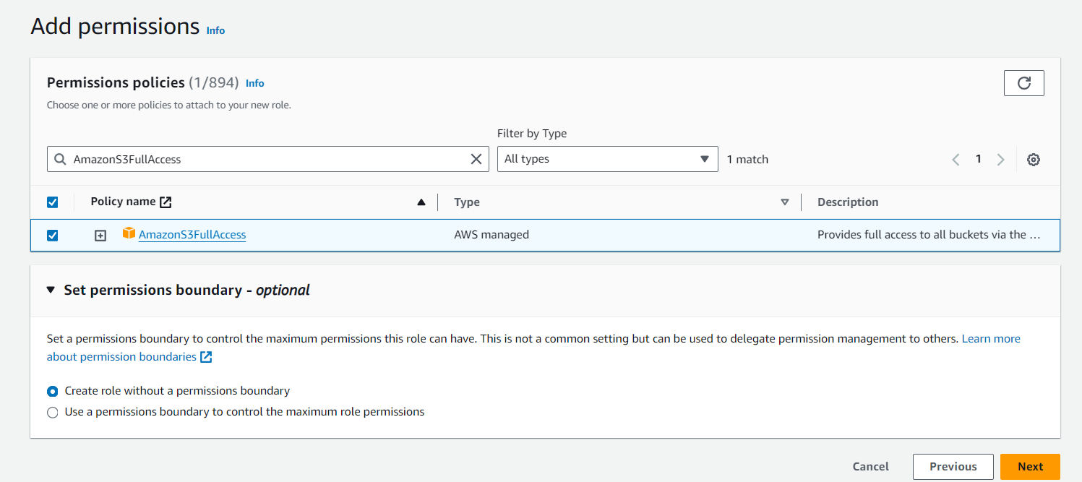
Task: Uncheck the AmazonS3FullAccess policy checkbox
Action: (52, 236)
